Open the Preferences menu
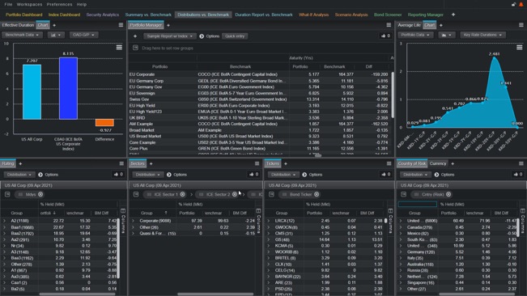Viewport: 527px width, 296px height. [x=59, y=4]
